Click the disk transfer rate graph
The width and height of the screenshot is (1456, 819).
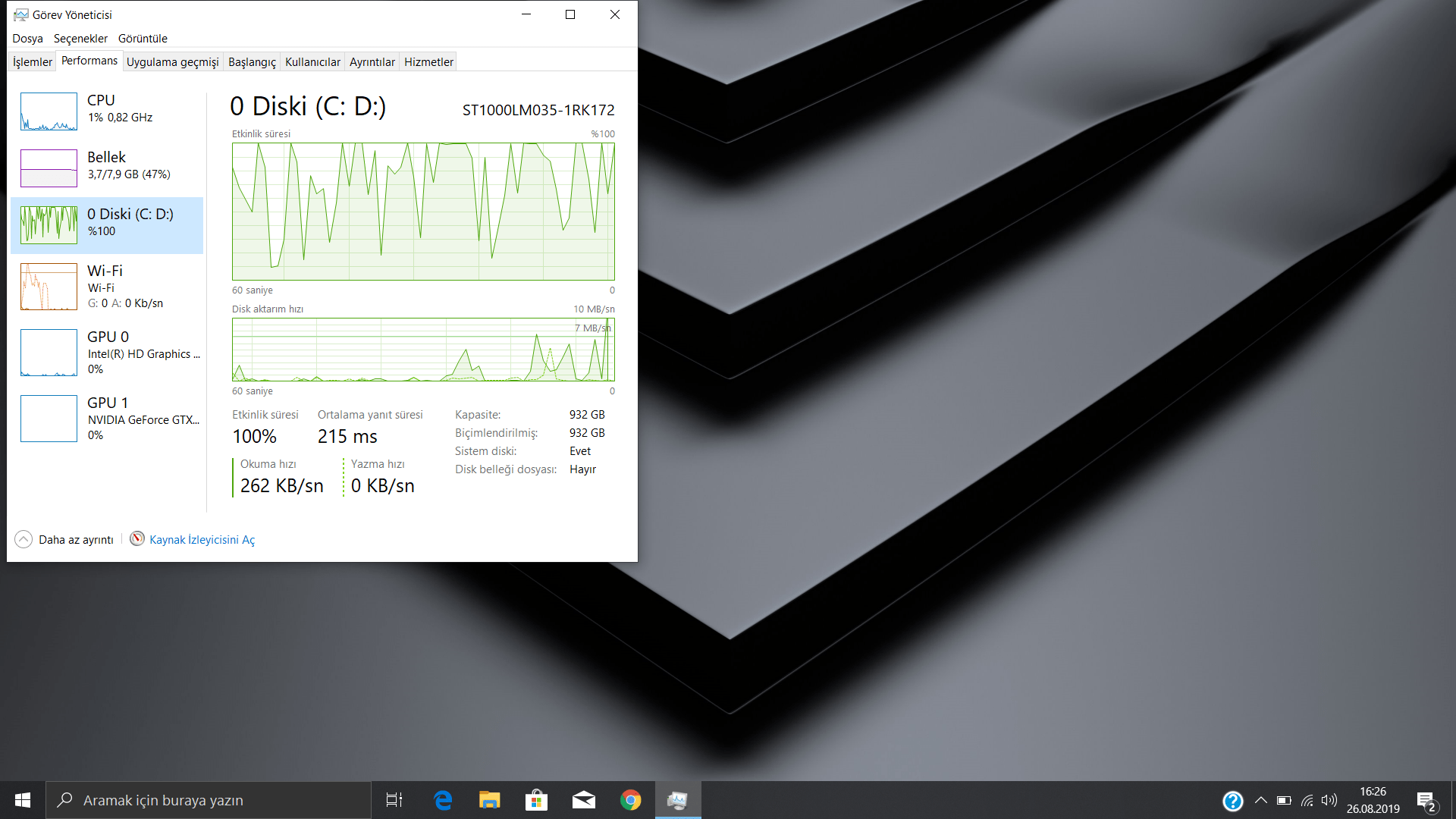(423, 350)
